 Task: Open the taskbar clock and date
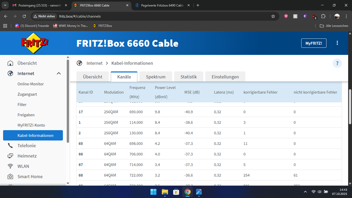coord(340,192)
